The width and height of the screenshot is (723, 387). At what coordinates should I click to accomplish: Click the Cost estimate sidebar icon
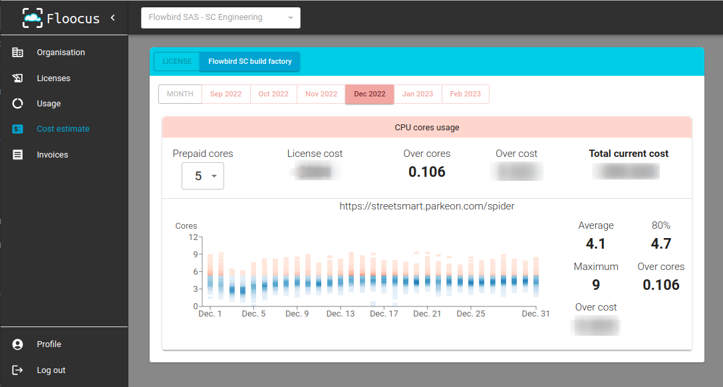(x=18, y=128)
